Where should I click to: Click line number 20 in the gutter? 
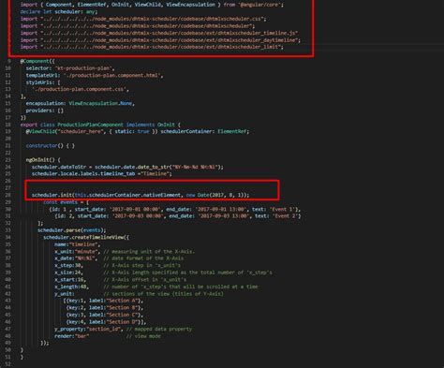coord(8,139)
